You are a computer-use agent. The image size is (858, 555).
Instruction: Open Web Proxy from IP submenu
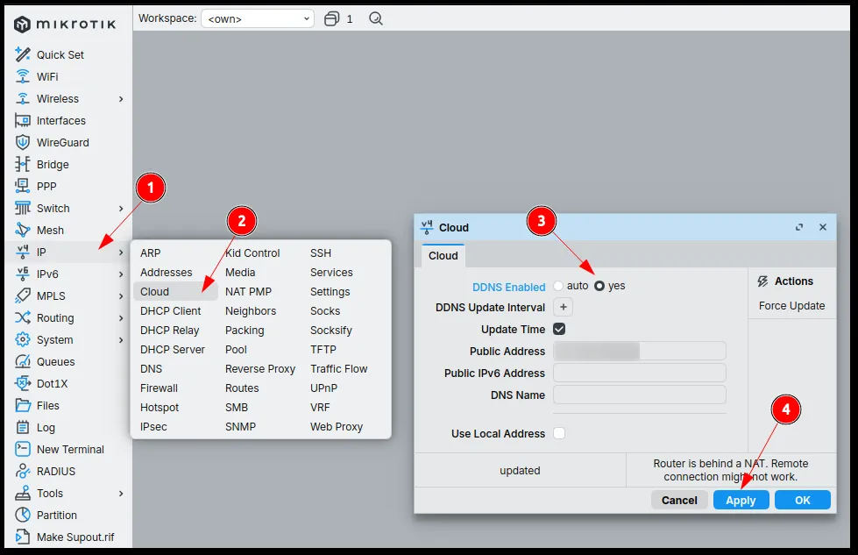point(337,427)
